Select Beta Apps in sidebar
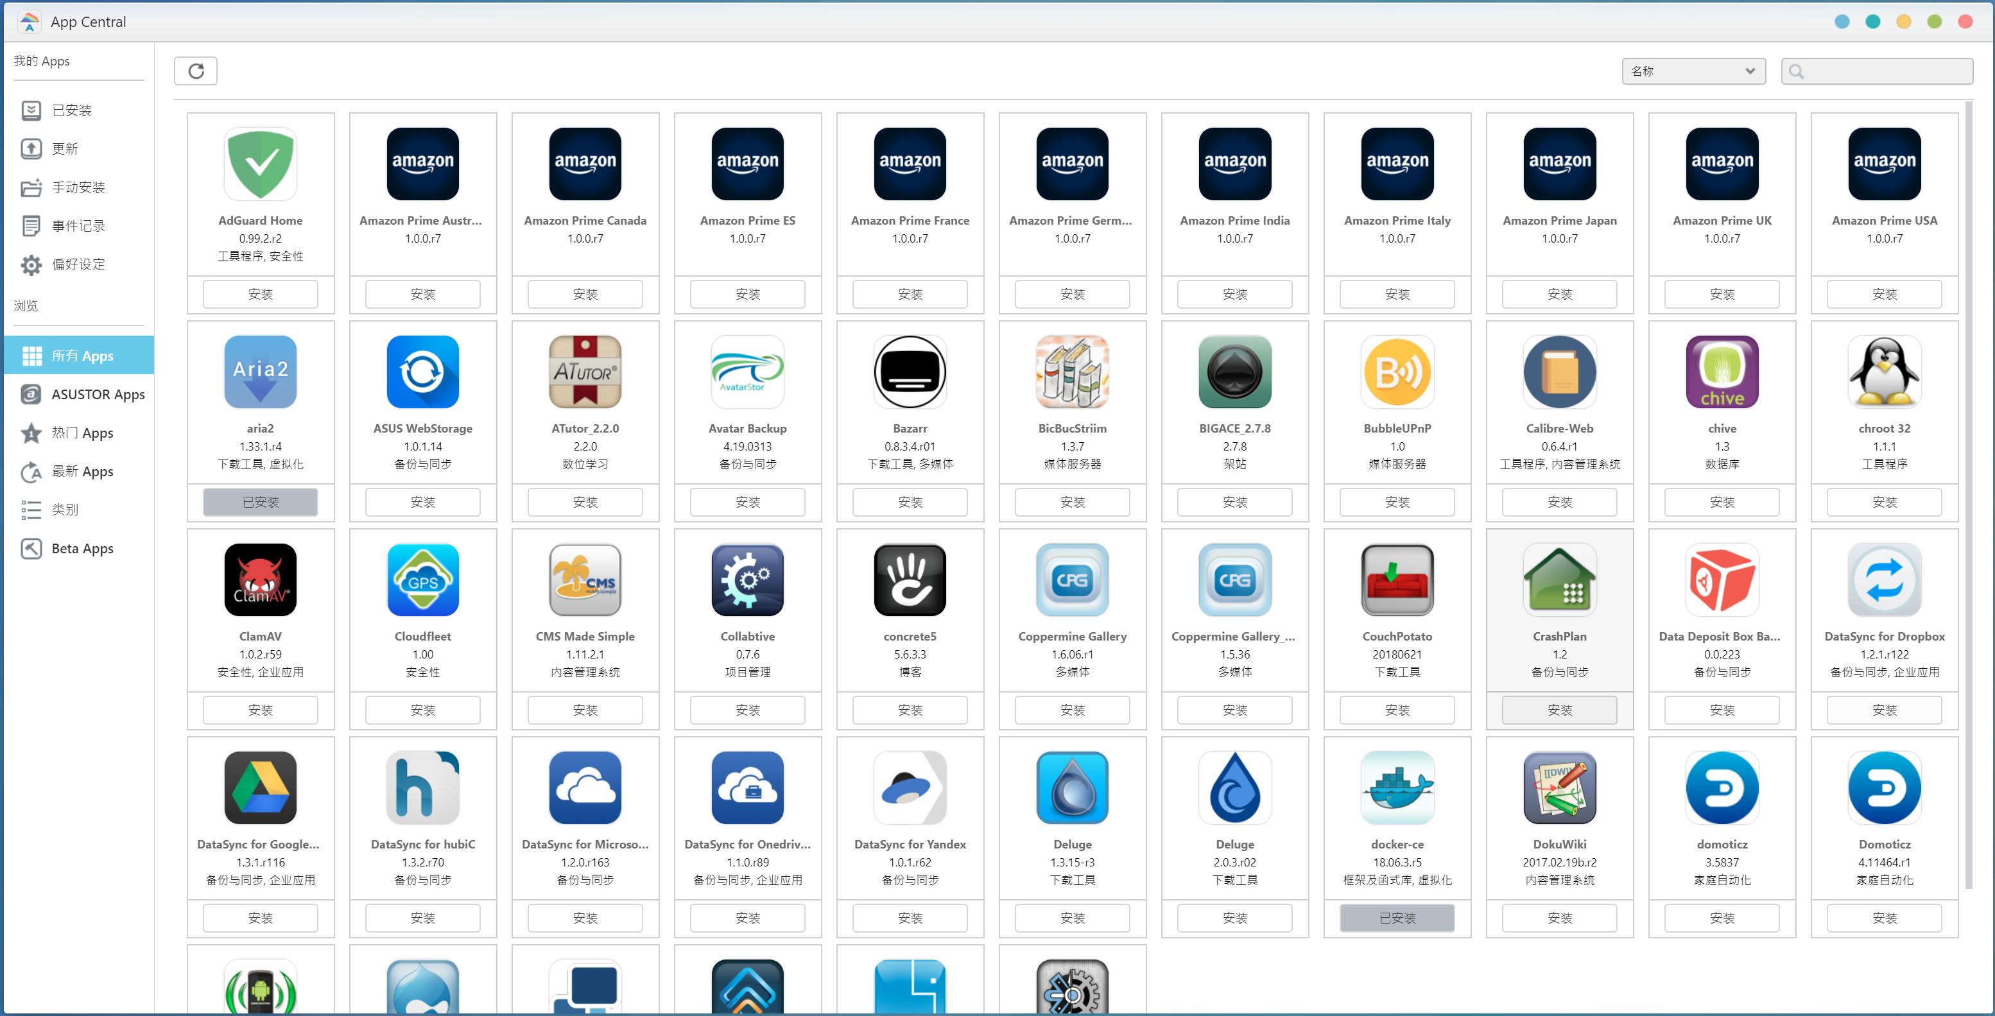 pyautogui.click(x=82, y=548)
